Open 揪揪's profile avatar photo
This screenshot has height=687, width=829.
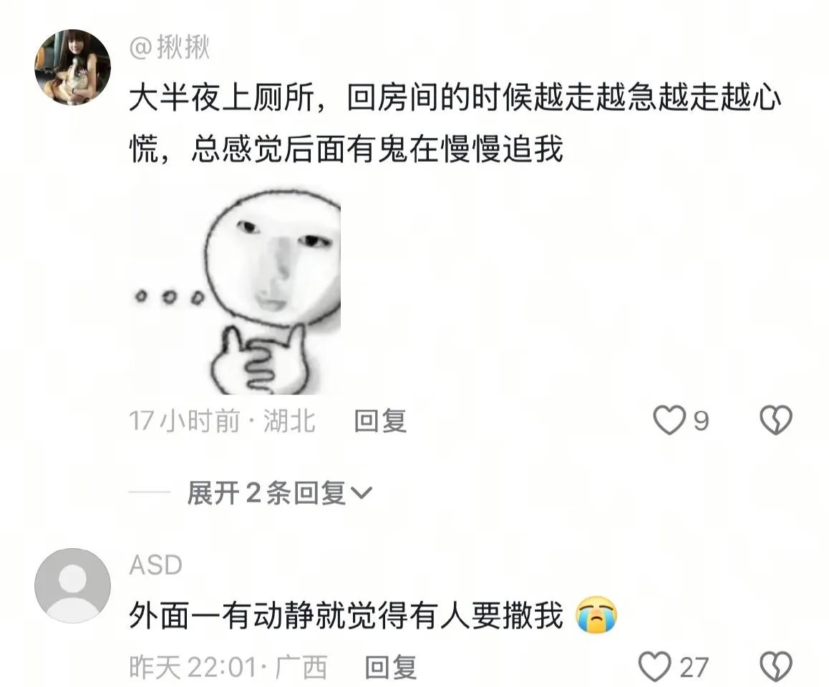click(72, 67)
